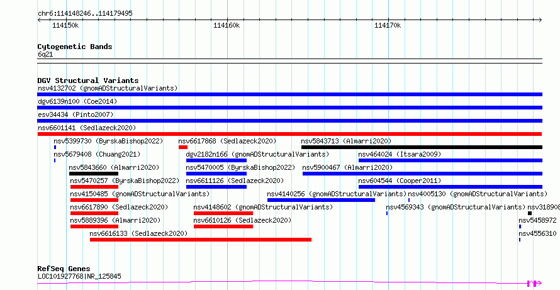Screen dimensions: 560x290
Task: Click the 114150k ruler position label
Action: pyautogui.click(x=65, y=25)
